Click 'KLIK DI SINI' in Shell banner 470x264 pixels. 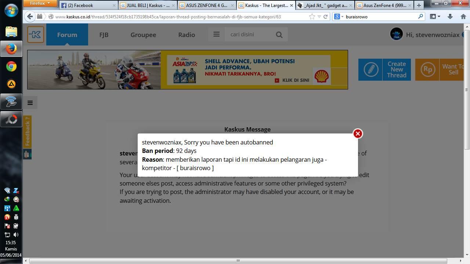click(292, 80)
